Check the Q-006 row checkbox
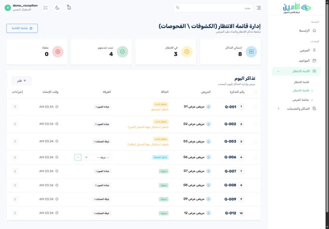Screen dimensions: 329x229 [x=255, y=157]
